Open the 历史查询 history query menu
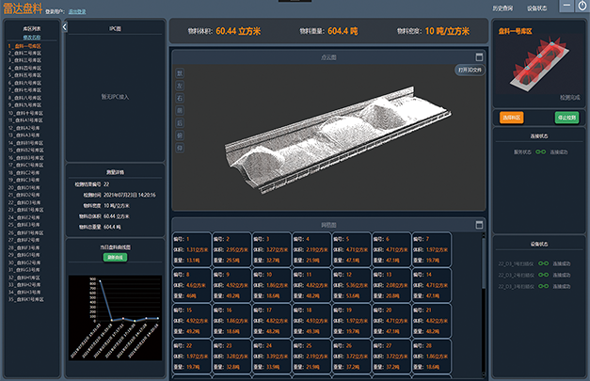590x381 pixels. tap(503, 8)
